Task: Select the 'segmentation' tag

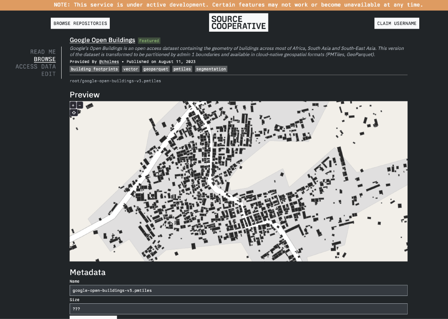Action: tap(211, 69)
